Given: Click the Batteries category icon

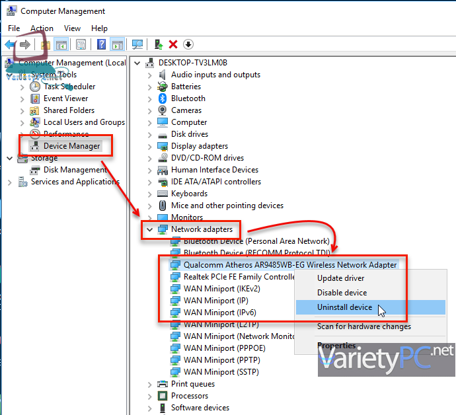Looking at the screenshot, I should click(x=163, y=87).
